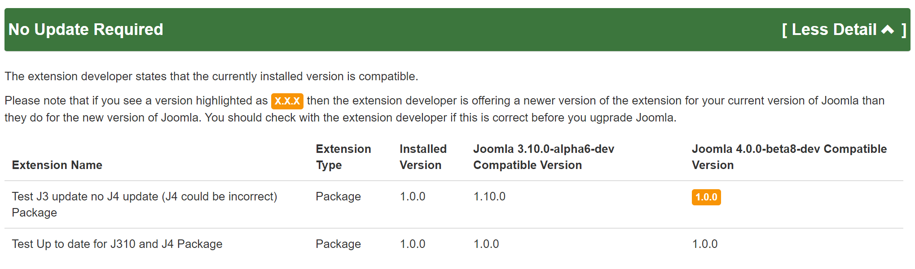Click Package type in the first row
The image size is (915, 269).
338,196
